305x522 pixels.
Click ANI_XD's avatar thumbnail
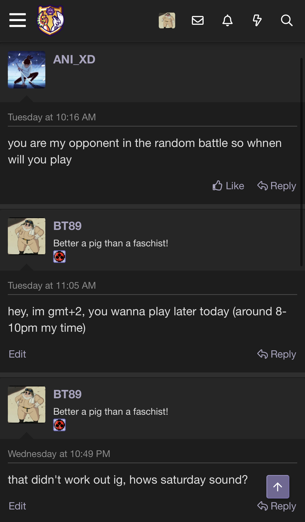[x=27, y=70]
